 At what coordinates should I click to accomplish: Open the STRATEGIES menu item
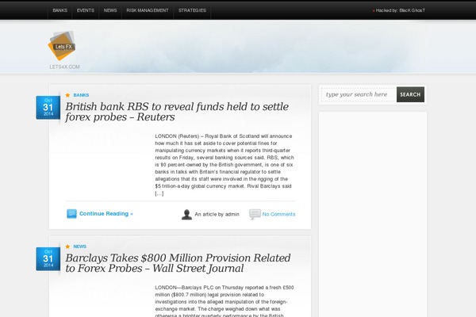192,10
